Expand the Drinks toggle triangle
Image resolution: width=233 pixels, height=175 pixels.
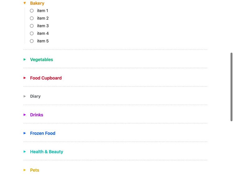coord(25,115)
